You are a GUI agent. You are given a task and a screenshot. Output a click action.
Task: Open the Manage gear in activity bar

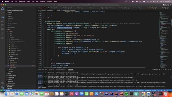pyautogui.click(x=2, y=87)
